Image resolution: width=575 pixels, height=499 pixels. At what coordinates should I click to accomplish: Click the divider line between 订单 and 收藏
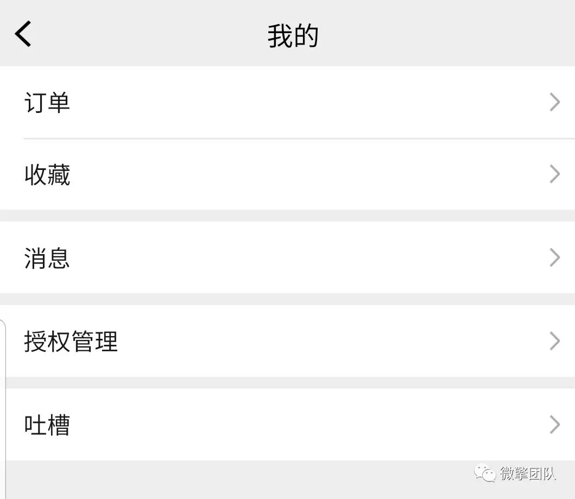[x=299, y=138]
